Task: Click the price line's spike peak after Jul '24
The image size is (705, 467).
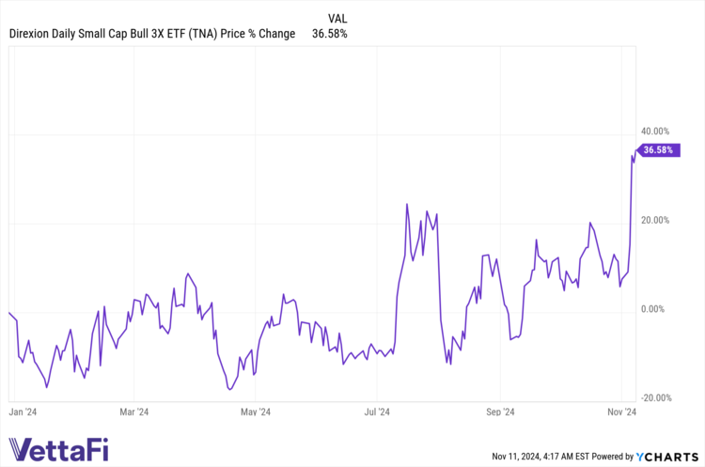Action: 407,204
